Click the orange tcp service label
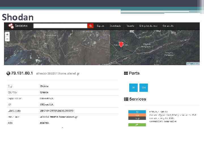The height and width of the screenshot is (153, 204). [137, 115]
